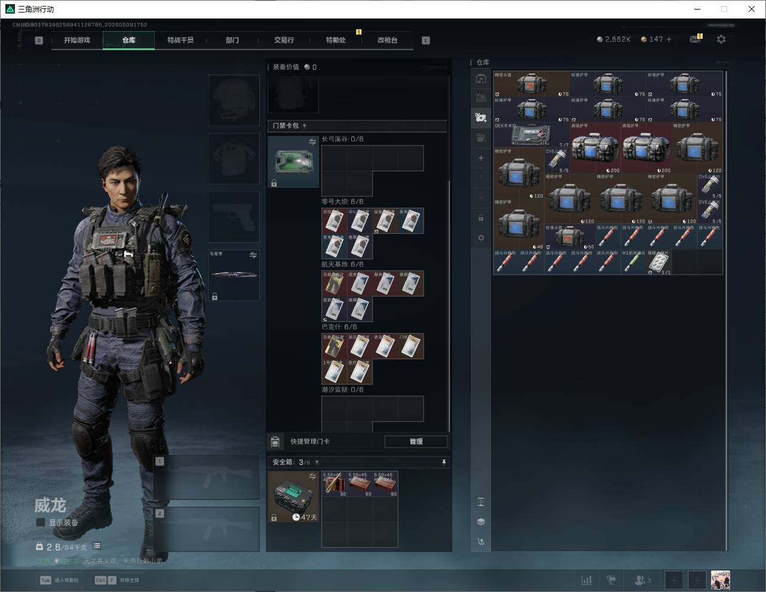Select the empty body armor slot
This screenshot has width=766, height=592.
pos(234,158)
